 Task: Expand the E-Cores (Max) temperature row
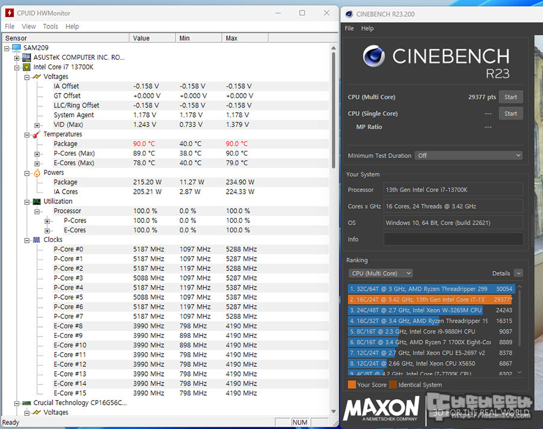coord(37,164)
